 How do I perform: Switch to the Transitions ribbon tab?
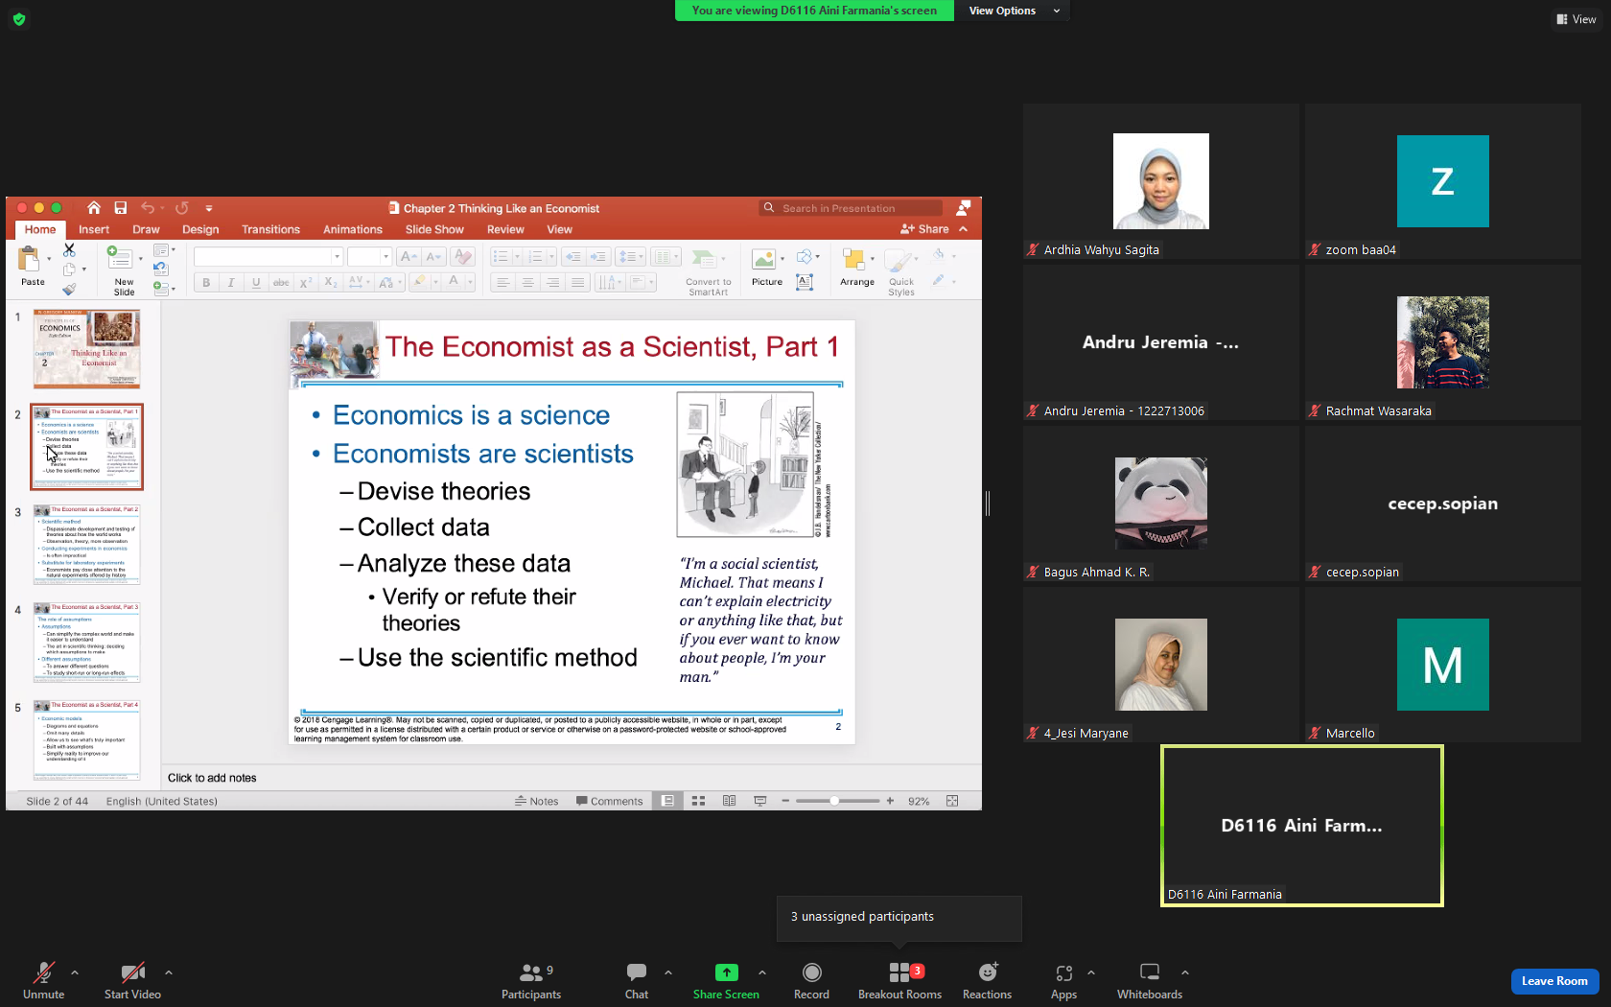270,229
